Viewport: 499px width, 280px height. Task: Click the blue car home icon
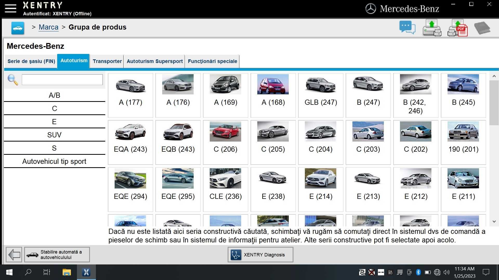18,28
